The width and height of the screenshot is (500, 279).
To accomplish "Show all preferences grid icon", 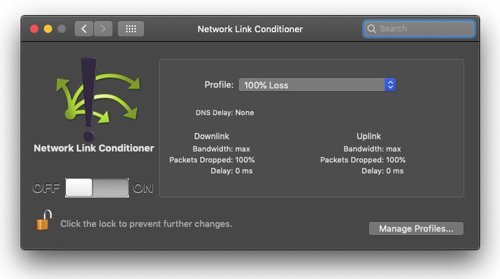I will 131,29.
